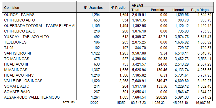
Task: Click the Total sub-header under AREAS
Action: [135, 10]
